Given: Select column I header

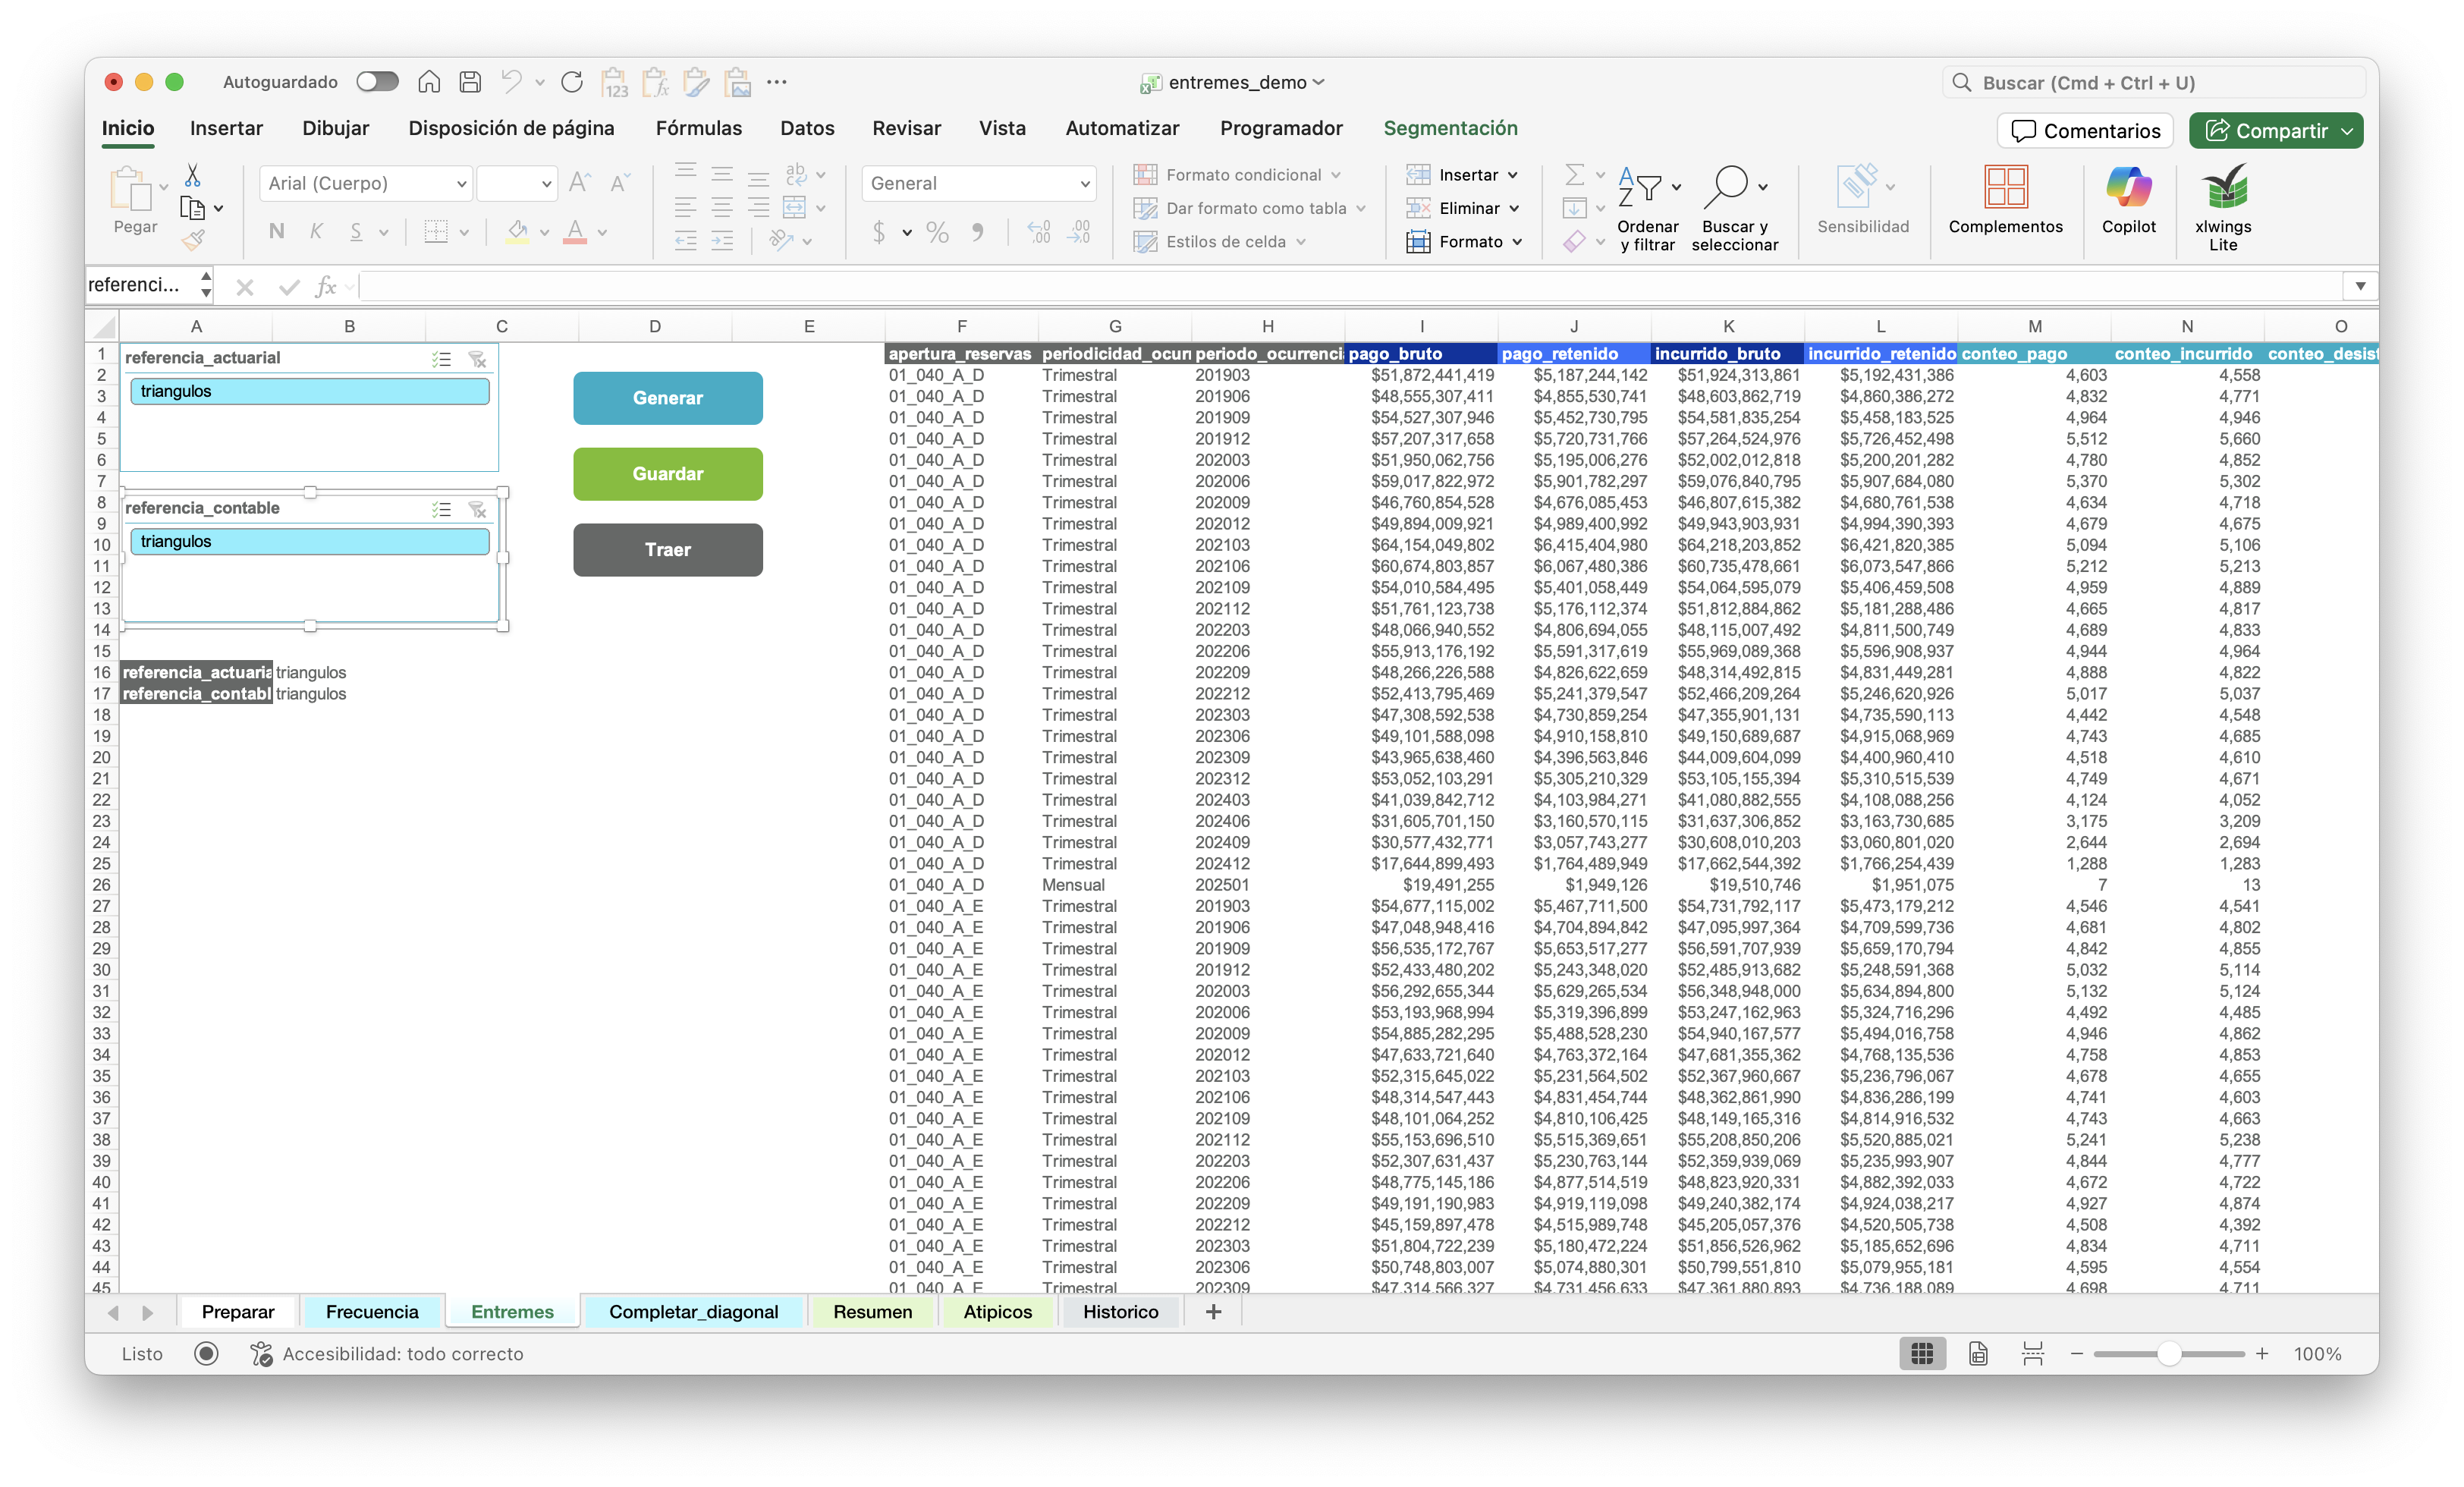Looking at the screenshot, I should click(x=1421, y=326).
